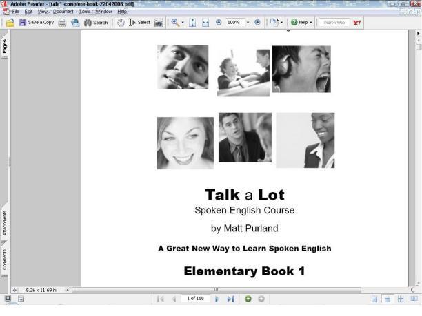Viewport: 422px width, 316px height.
Task: Select the Hand tool
Action: 120,23
